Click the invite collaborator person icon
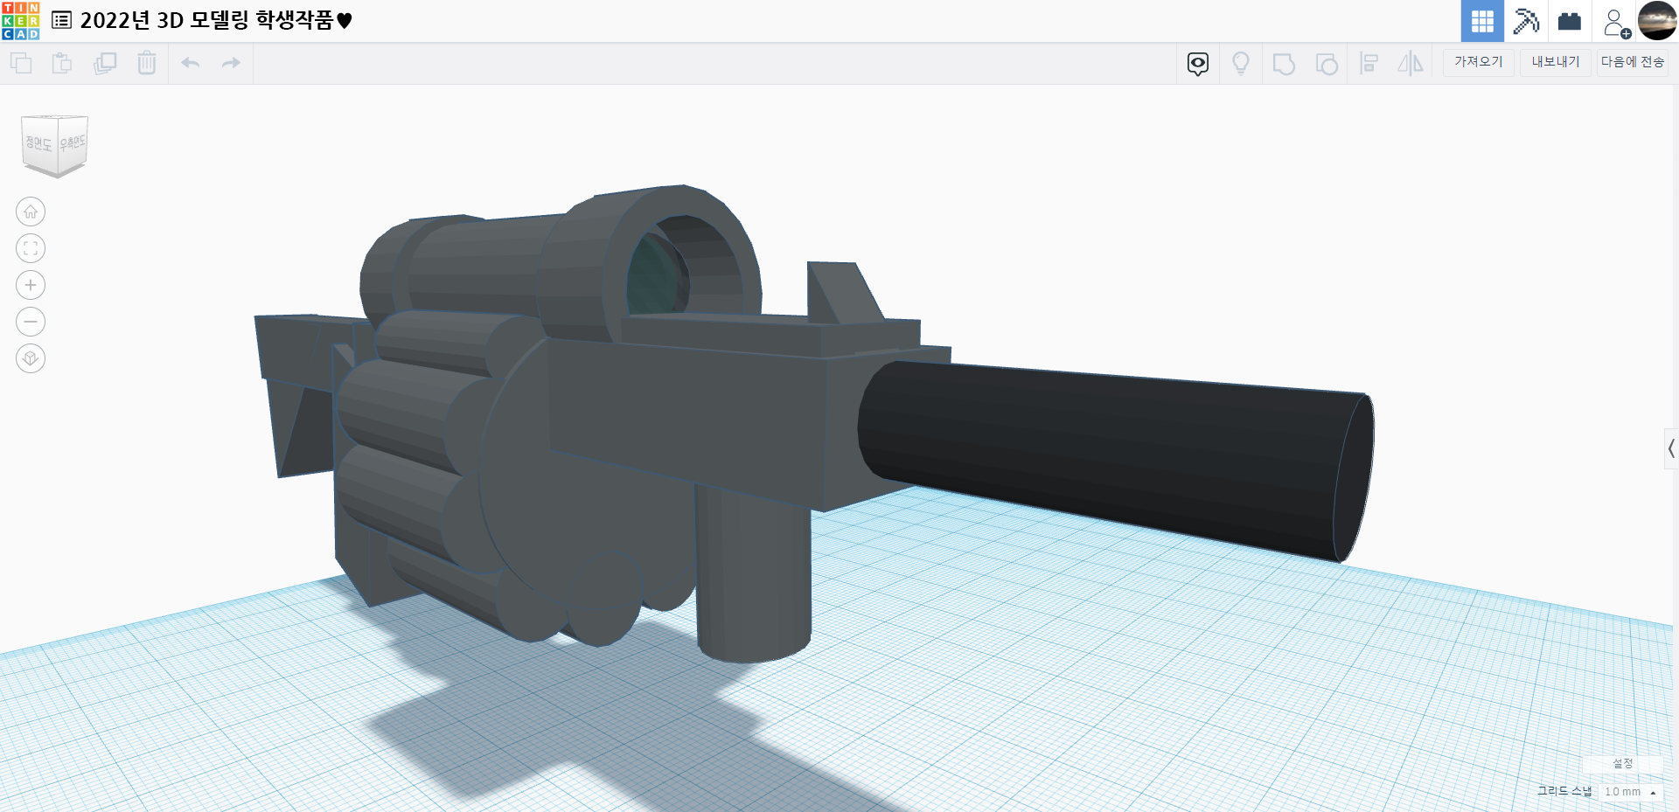1679x812 pixels. pyautogui.click(x=1616, y=22)
